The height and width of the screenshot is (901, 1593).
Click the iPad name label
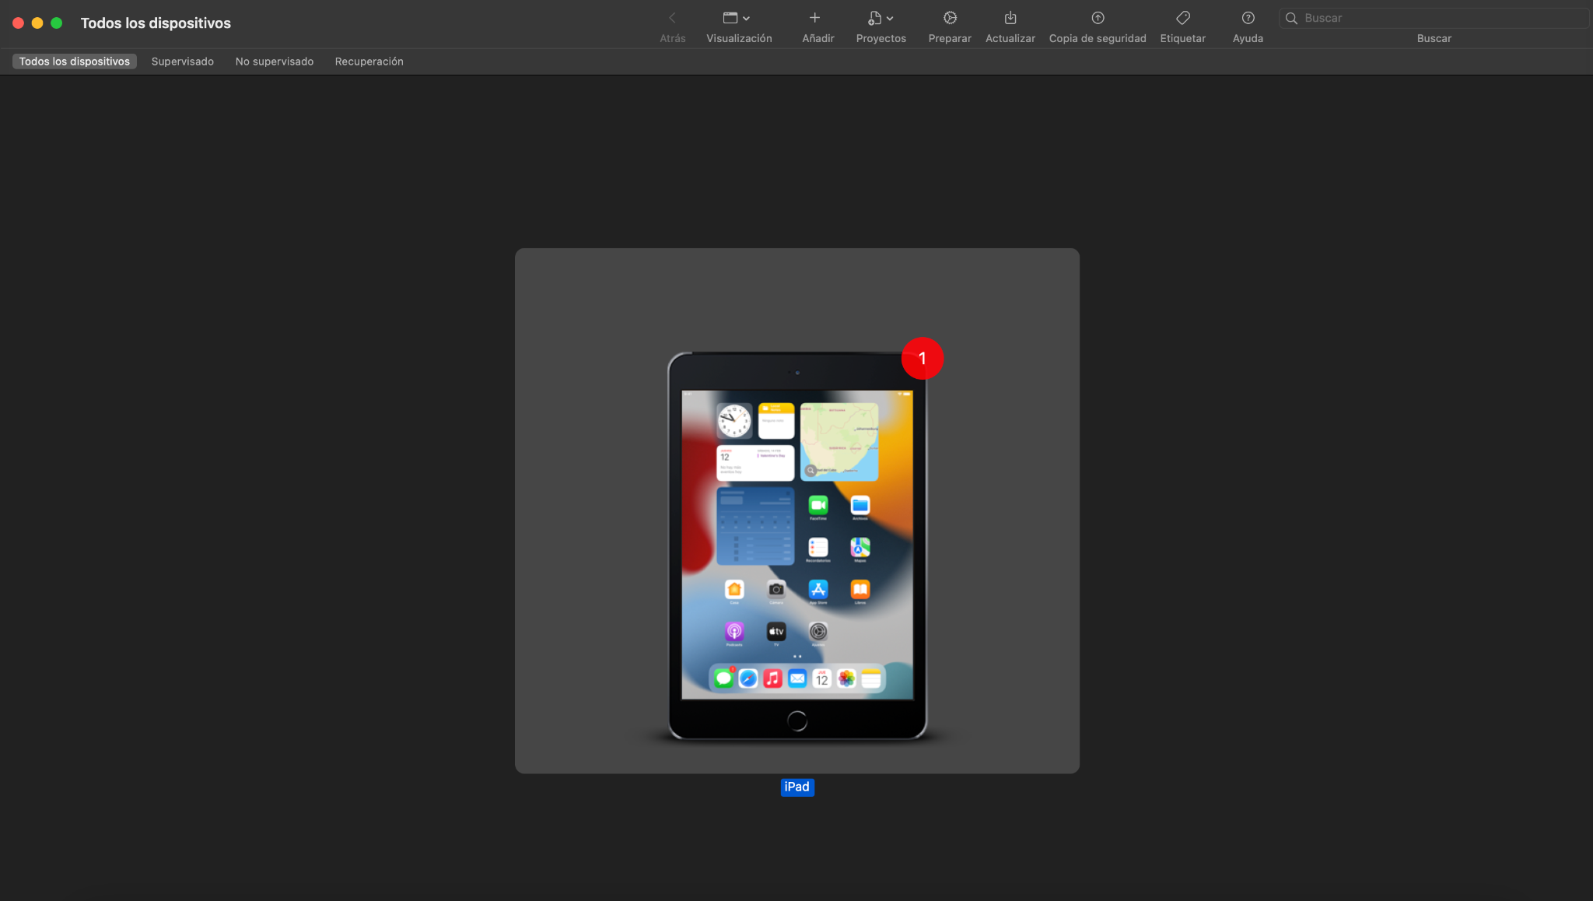point(796,787)
